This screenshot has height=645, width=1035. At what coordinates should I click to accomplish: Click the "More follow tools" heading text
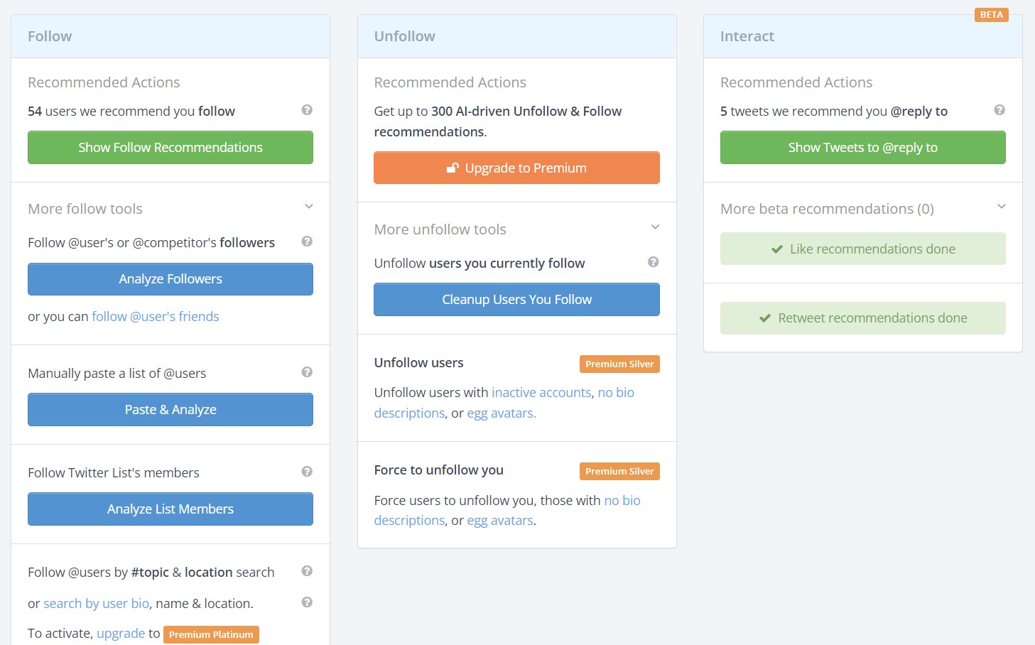[x=85, y=209]
